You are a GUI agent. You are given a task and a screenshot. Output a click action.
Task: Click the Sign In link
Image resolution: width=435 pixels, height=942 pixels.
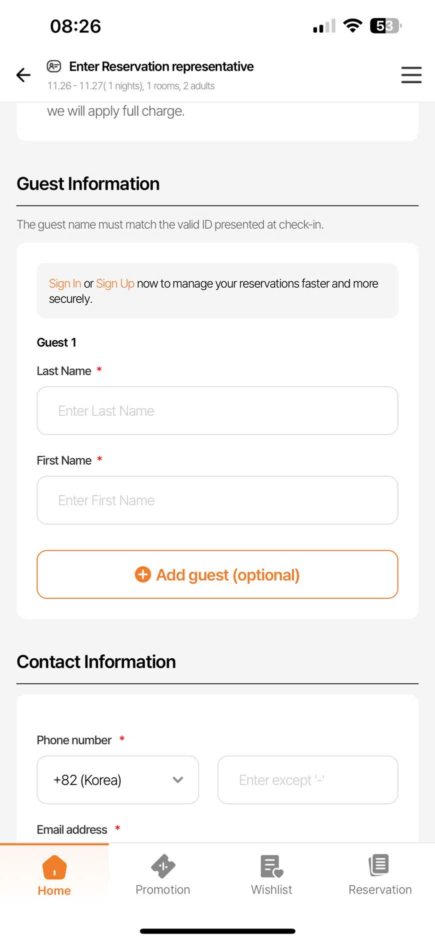click(x=65, y=284)
